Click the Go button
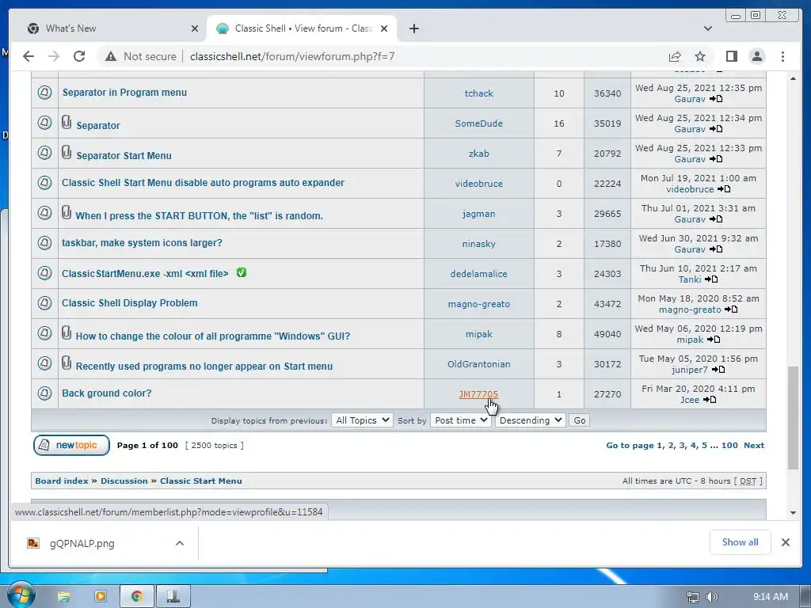This screenshot has width=811, height=608. coord(579,420)
